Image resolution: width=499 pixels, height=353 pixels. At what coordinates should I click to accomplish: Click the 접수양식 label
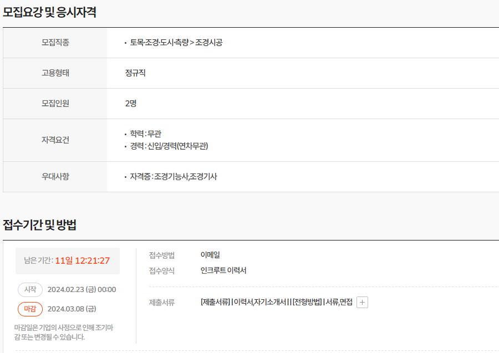(x=162, y=270)
